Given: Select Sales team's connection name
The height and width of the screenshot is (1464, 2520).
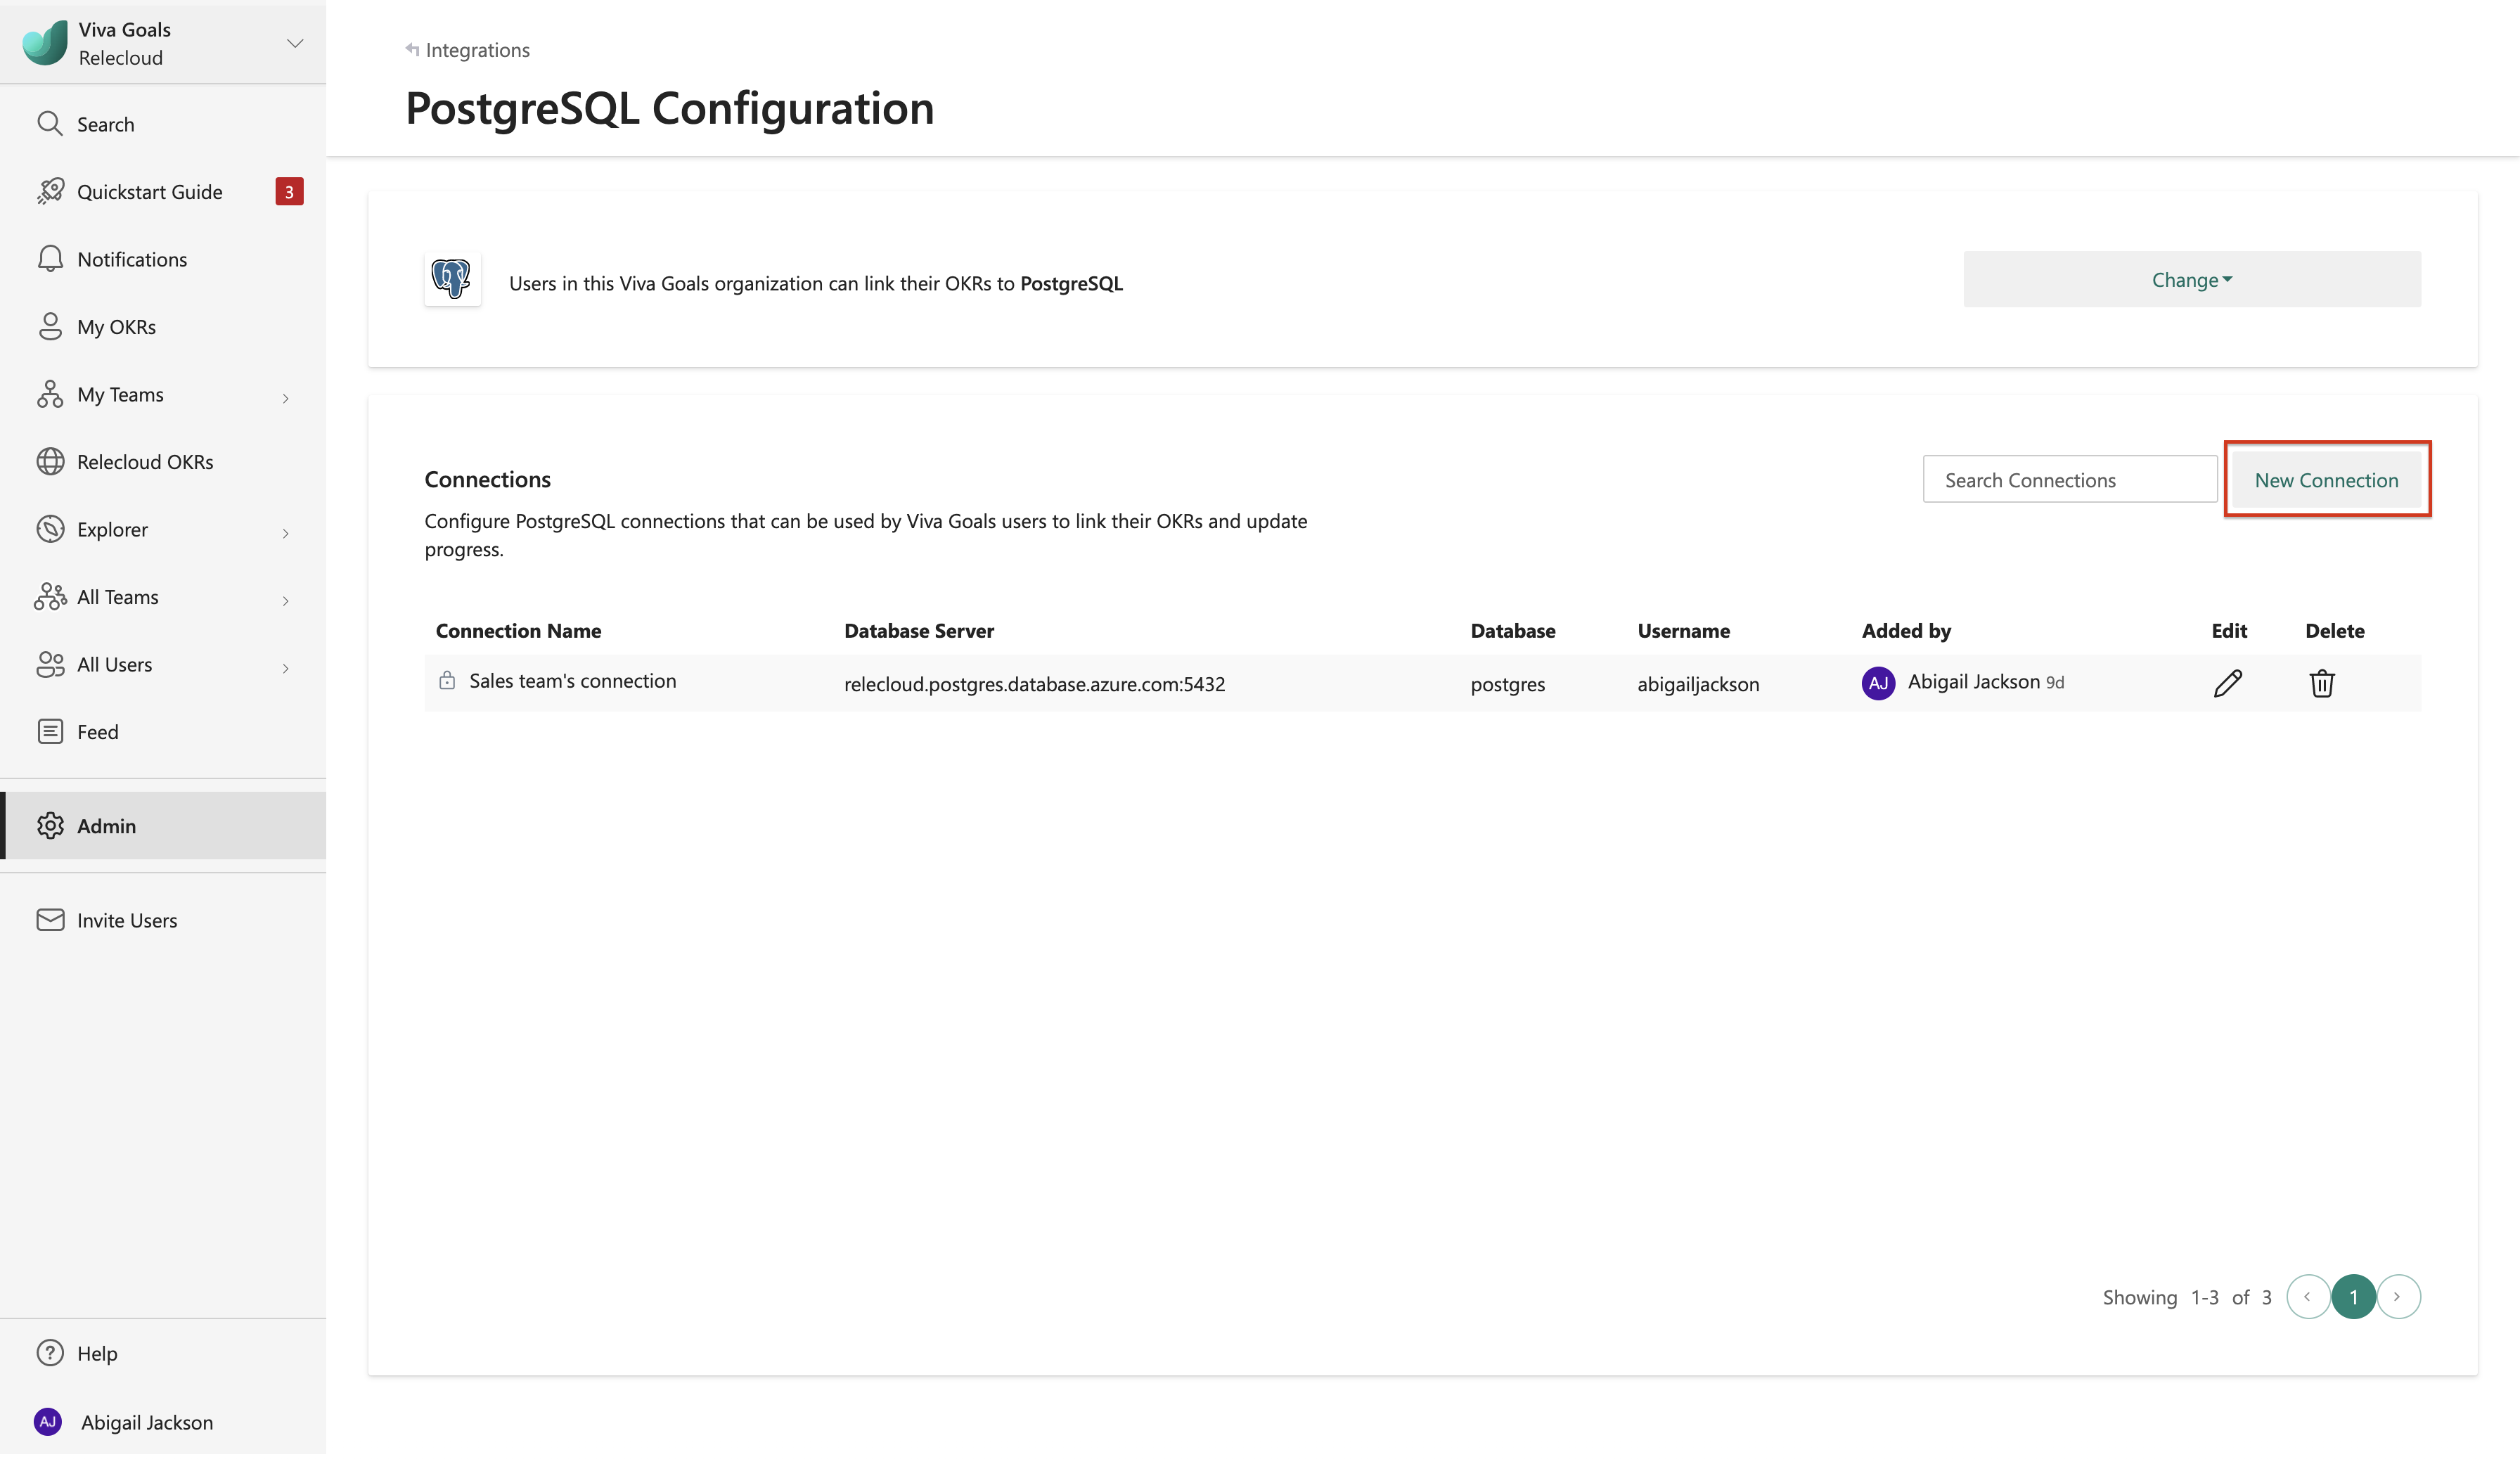Looking at the screenshot, I should pos(572,681).
